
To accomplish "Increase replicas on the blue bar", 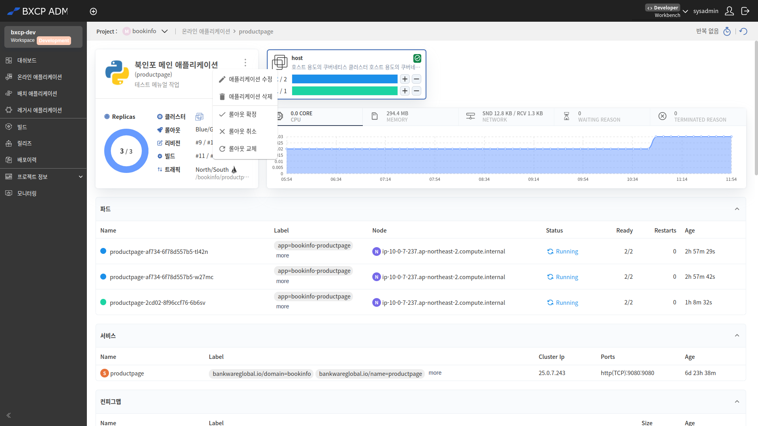I will [x=405, y=79].
